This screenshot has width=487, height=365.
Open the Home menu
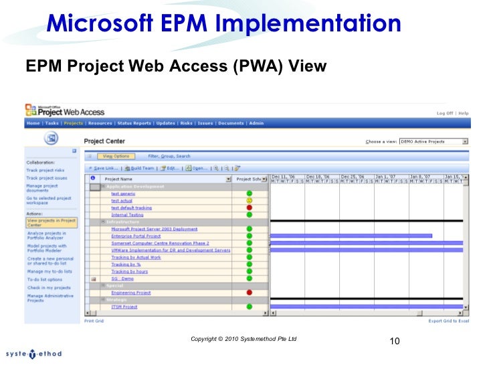click(x=33, y=123)
